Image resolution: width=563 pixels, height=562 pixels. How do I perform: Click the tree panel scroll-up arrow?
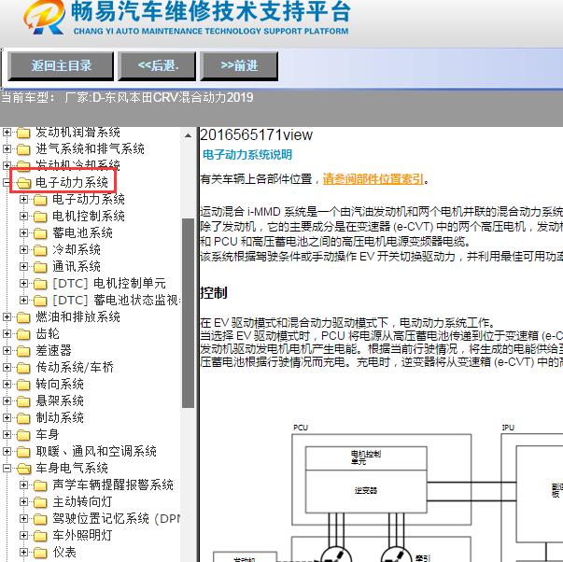(x=188, y=135)
